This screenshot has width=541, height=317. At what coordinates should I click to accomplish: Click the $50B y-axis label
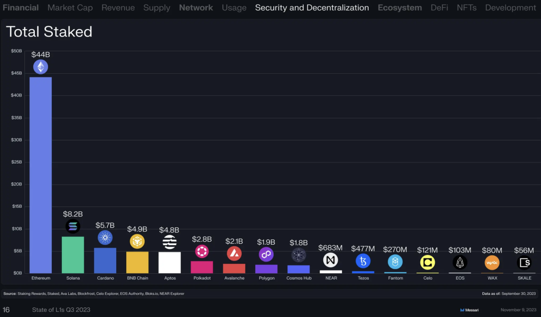click(x=16, y=51)
